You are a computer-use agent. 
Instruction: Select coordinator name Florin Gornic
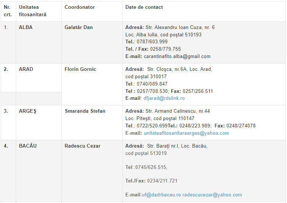(80, 69)
